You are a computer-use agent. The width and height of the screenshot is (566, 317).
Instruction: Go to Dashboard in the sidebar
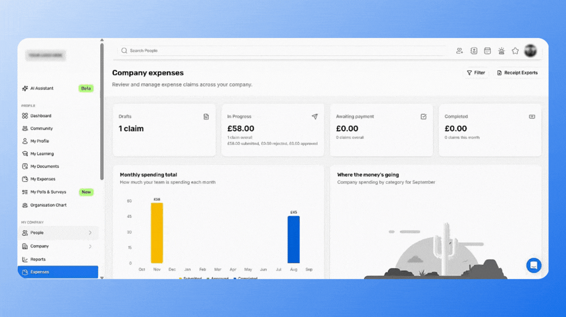[58, 116]
